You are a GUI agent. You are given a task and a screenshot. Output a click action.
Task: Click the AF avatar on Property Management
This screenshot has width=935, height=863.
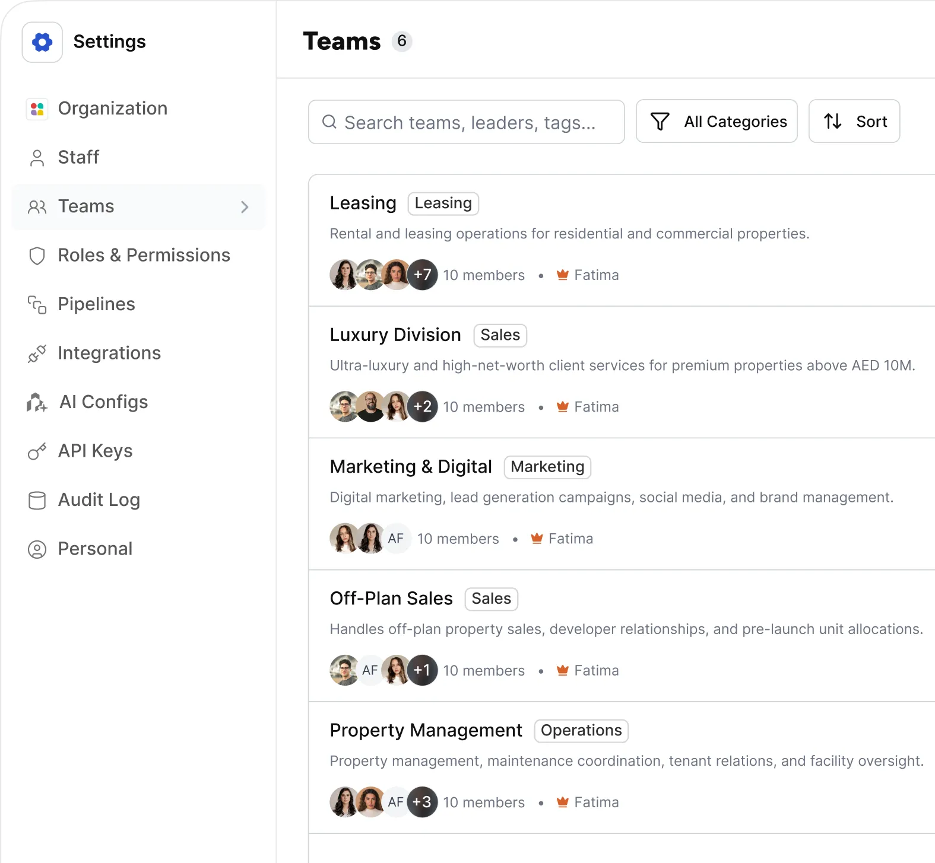point(396,802)
